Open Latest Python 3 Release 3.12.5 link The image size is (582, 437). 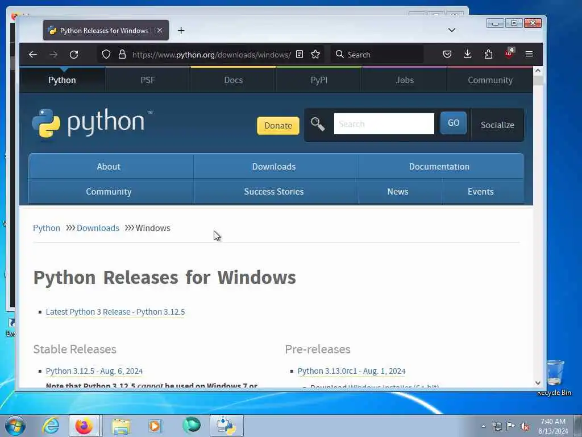tap(115, 312)
